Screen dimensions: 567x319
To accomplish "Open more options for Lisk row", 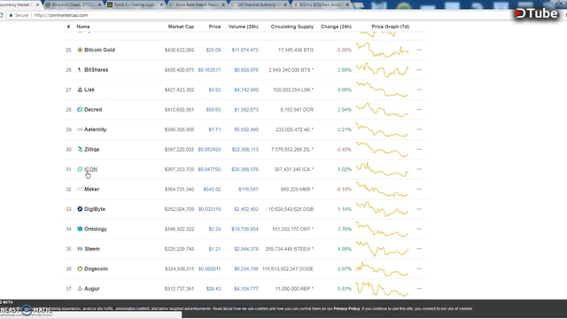I will pyautogui.click(x=419, y=89).
